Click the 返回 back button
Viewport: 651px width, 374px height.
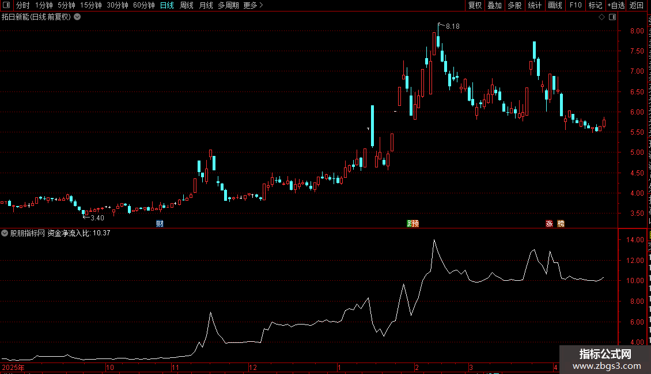636,5
